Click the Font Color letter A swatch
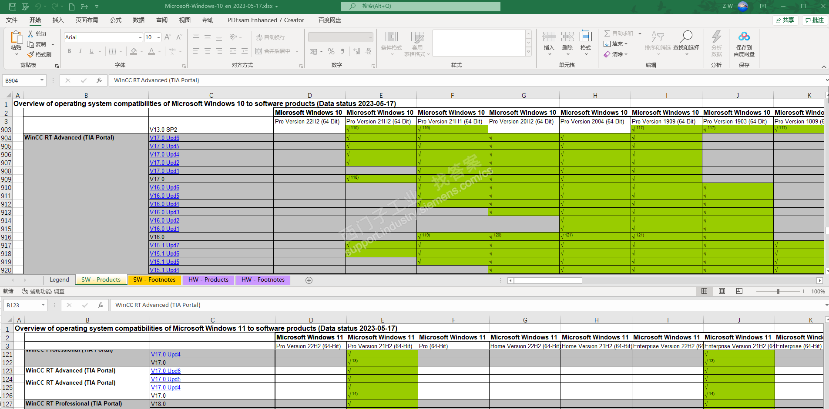Viewport: 829px width, 409px height. click(x=151, y=51)
